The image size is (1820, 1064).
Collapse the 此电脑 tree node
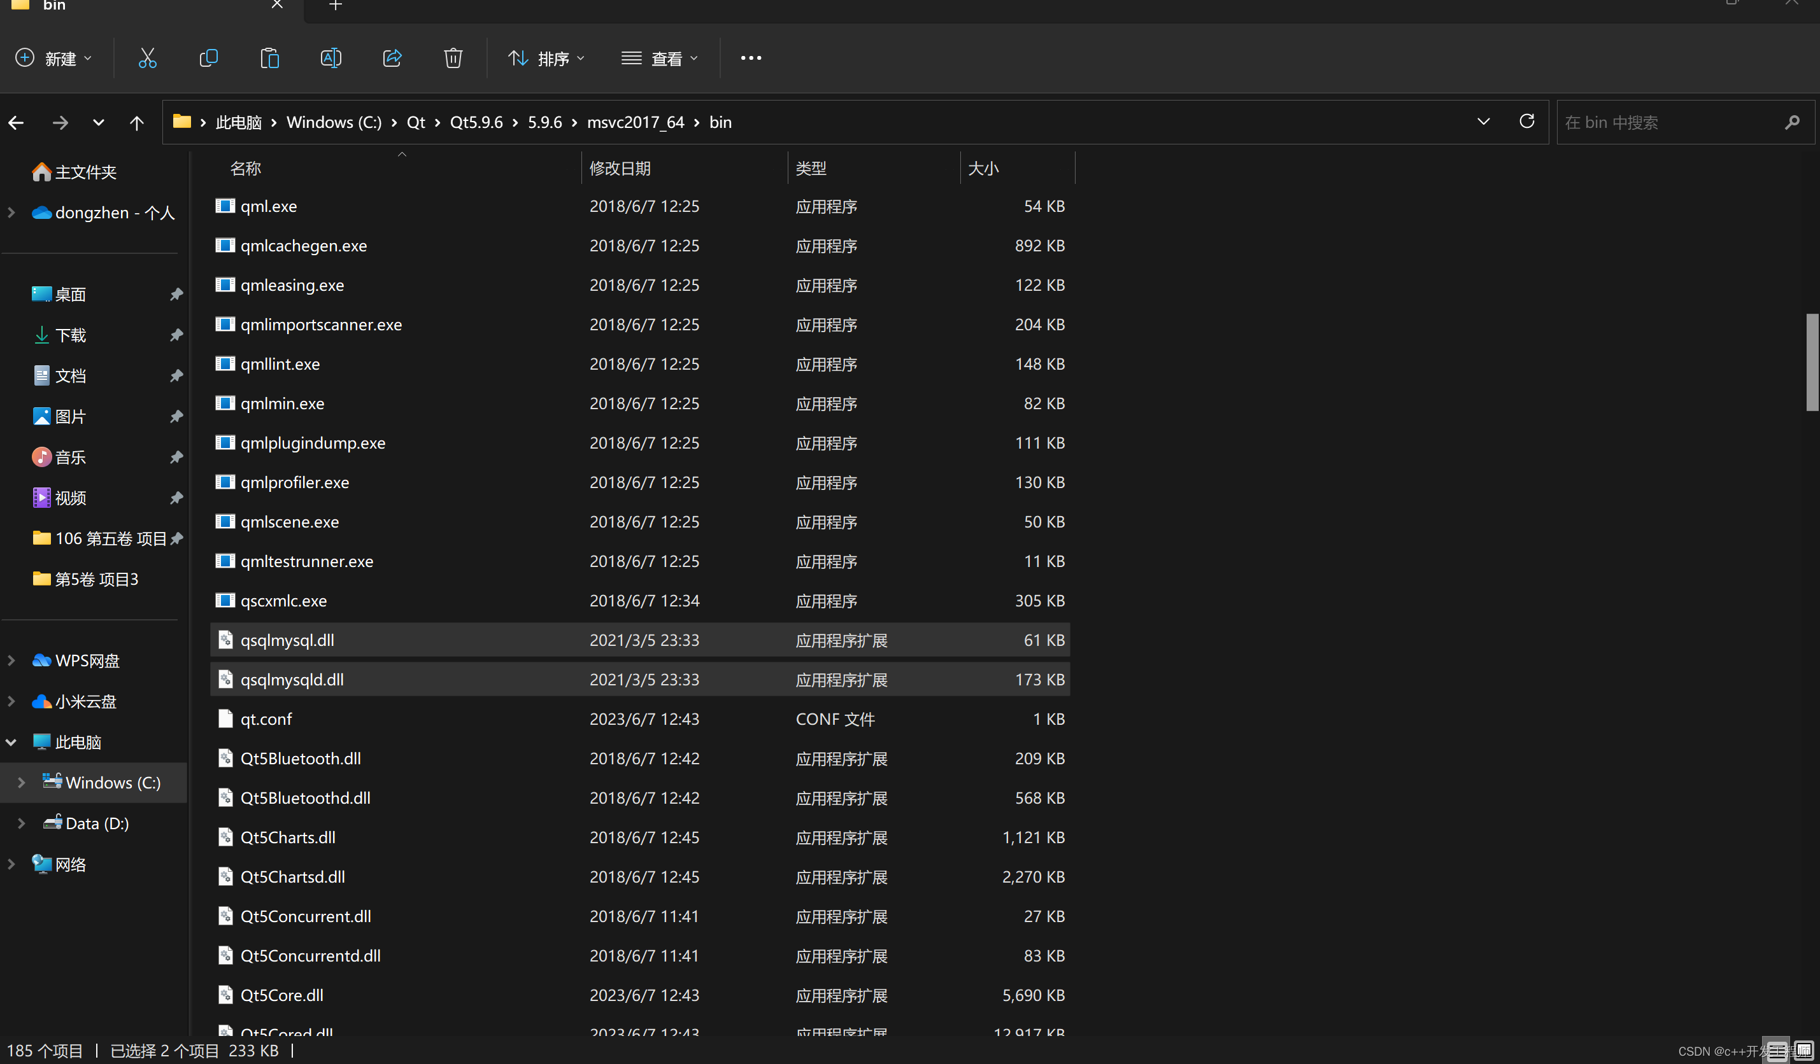tap(11, 742)
